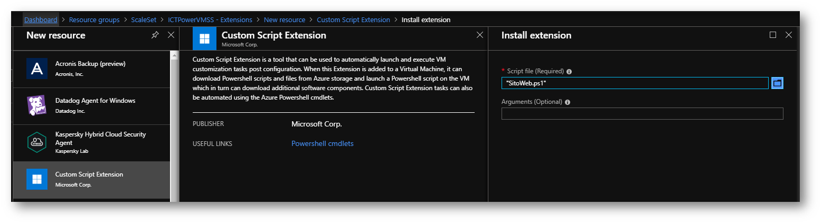The width and height of the screenshot is (822, 224).
Task: Click the Script file input field
Action: point(635,83)
